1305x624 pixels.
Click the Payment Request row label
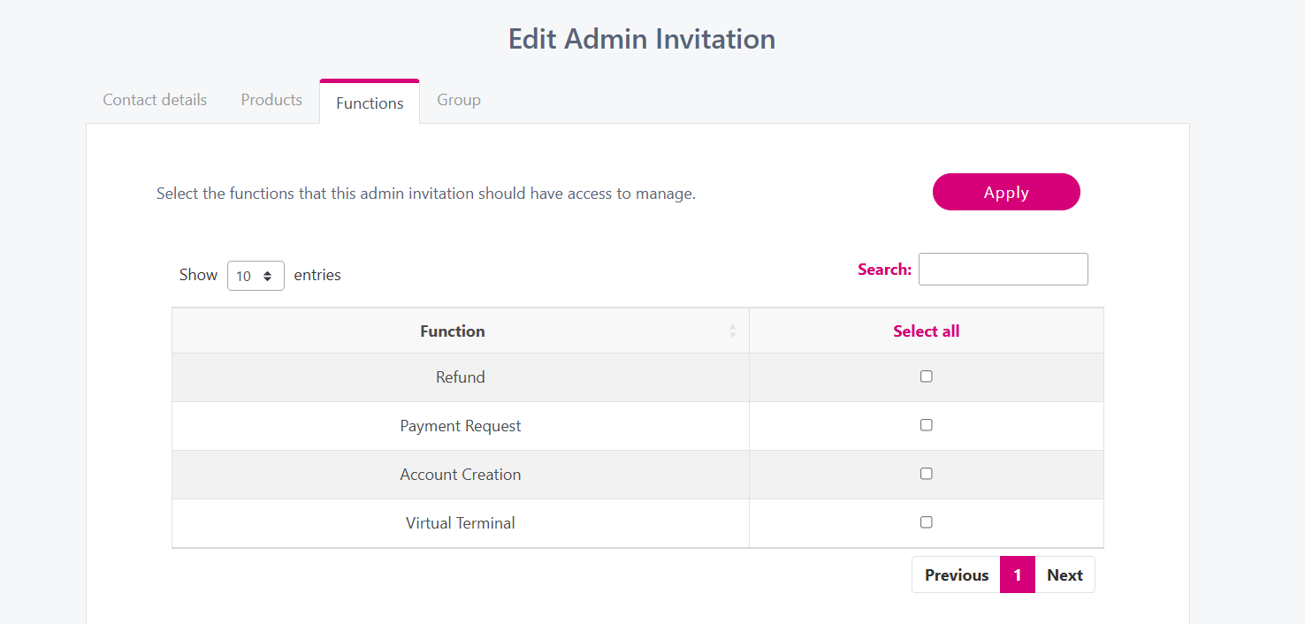click(x=460, y=426)
